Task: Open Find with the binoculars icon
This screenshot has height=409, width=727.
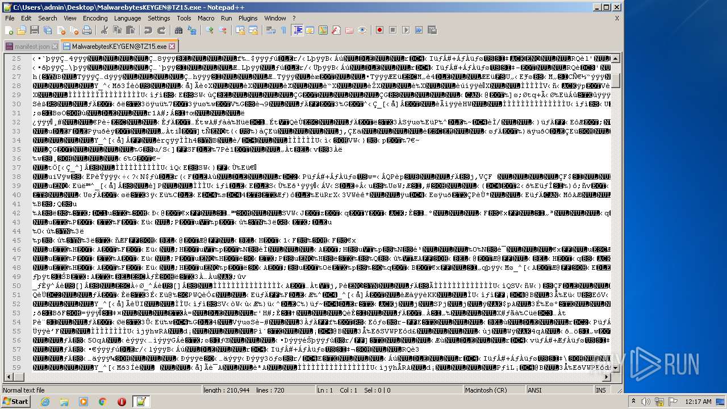Action: click(x=179, y=30)
